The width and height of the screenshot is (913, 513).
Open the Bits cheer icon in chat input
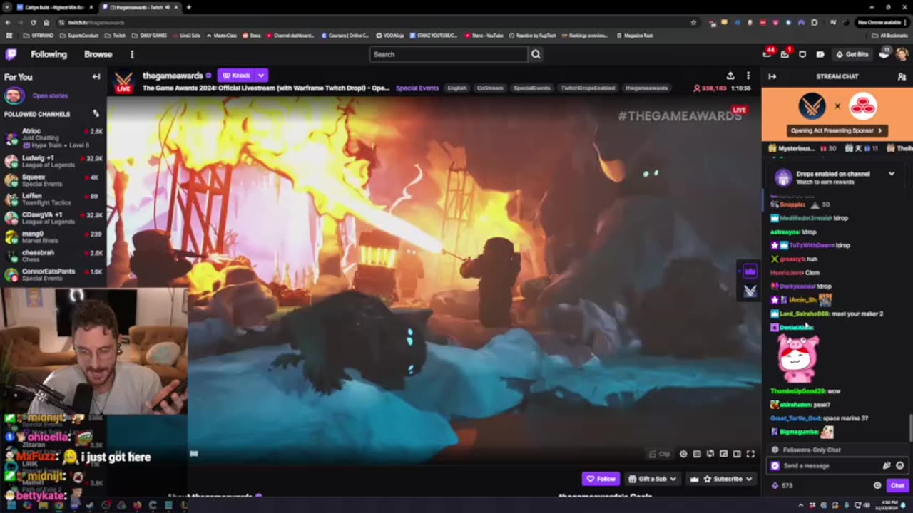pos(887,465)
